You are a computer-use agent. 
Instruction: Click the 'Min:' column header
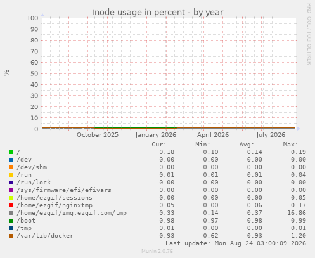203,145
